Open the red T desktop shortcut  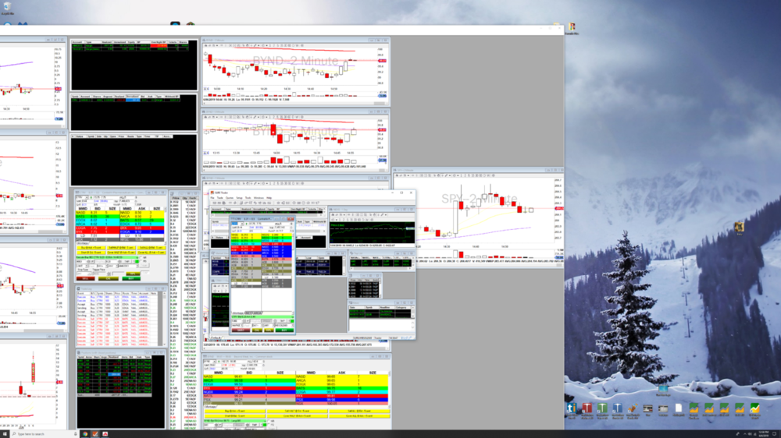point(588,408)
